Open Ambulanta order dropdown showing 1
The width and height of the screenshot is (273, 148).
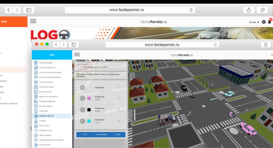click(120, 87)
